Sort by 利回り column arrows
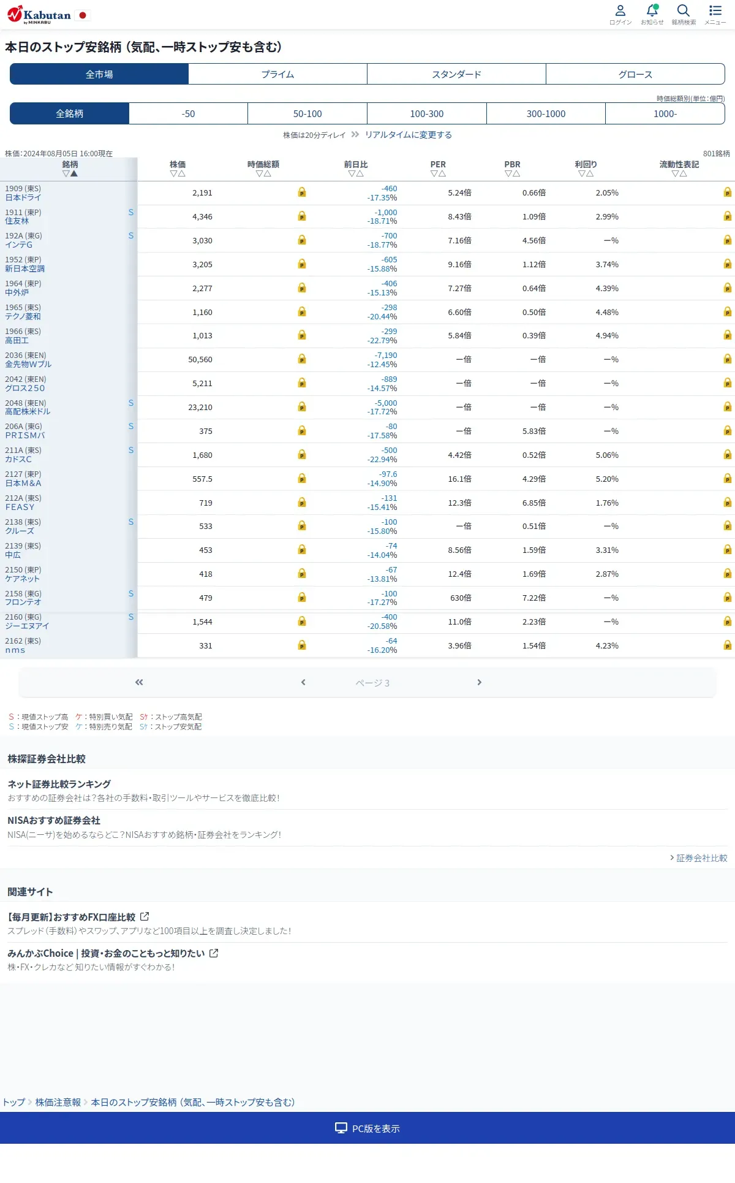Image resolution: width=735 pixels, height=1183 pixels. click(x=586, y=173)
